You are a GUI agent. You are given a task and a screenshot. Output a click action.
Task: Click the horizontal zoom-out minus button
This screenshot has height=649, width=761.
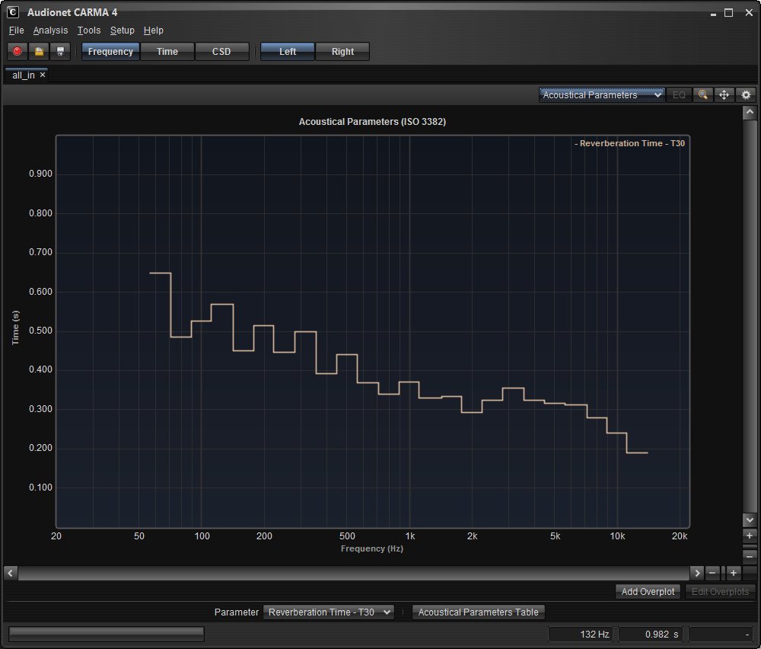712,573
